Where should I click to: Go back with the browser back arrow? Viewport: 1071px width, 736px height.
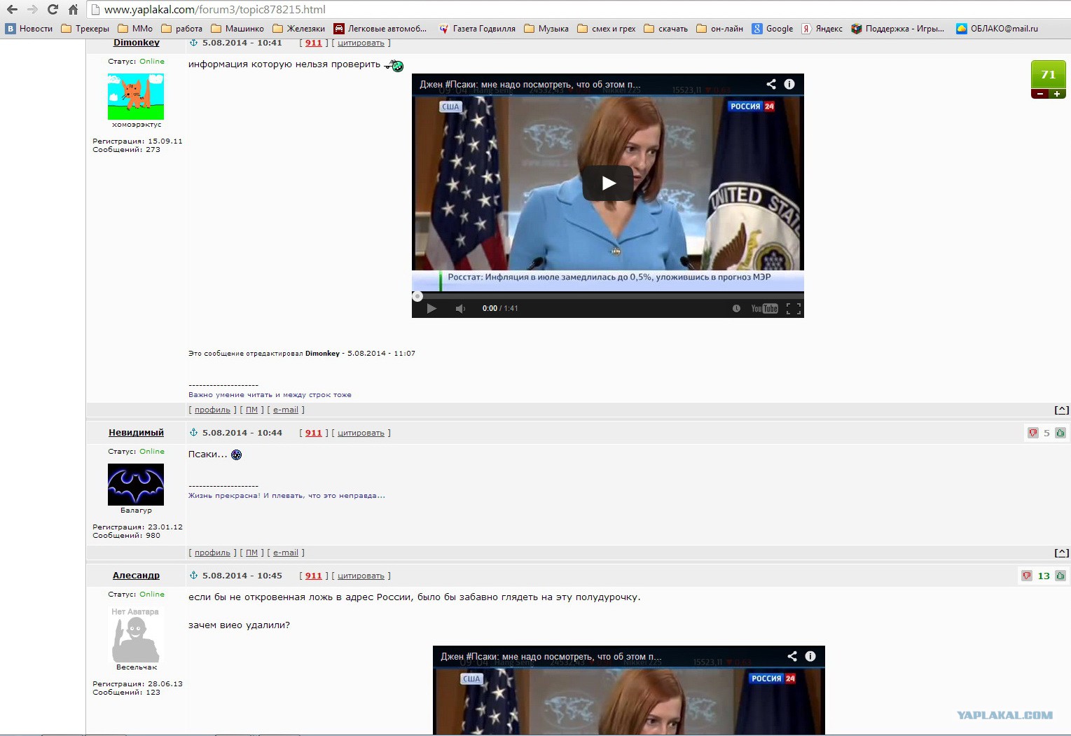12,10
